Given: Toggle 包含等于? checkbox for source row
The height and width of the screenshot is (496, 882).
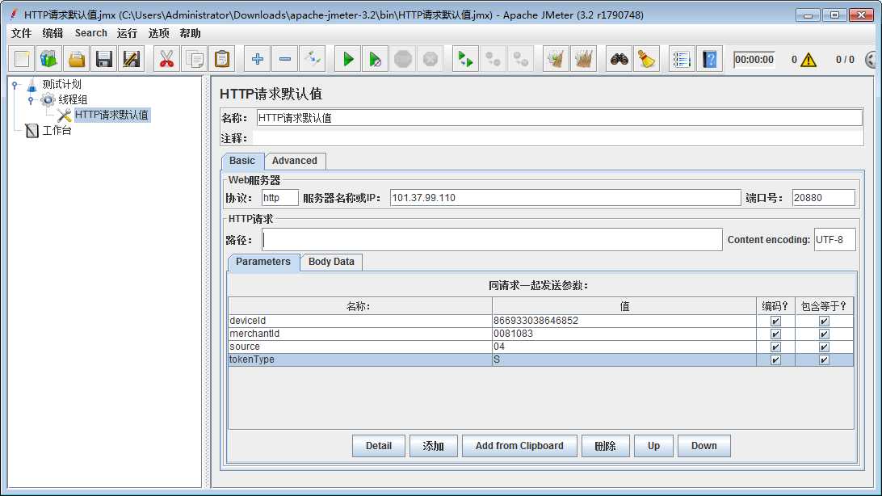Looking at the screenshot, I should tap(824, 347).
